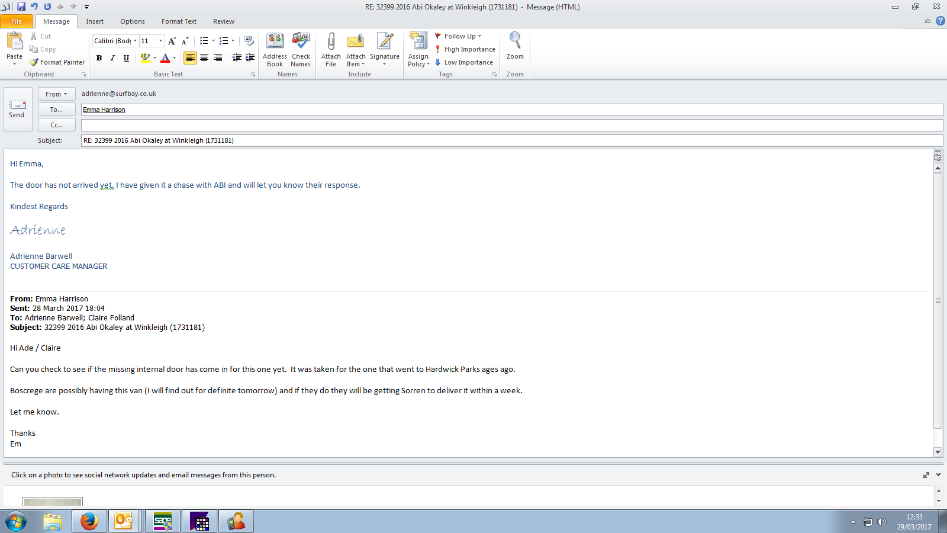Open Sage from the taskbar
This screenshot has height=533, width=947.
(x=162, y=522)
